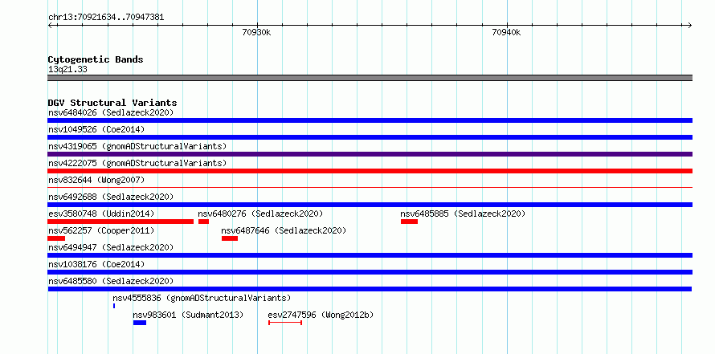Select the thin red line under nsv832644
The width and height of the screenshot is (715, 354).
[370, 187]
